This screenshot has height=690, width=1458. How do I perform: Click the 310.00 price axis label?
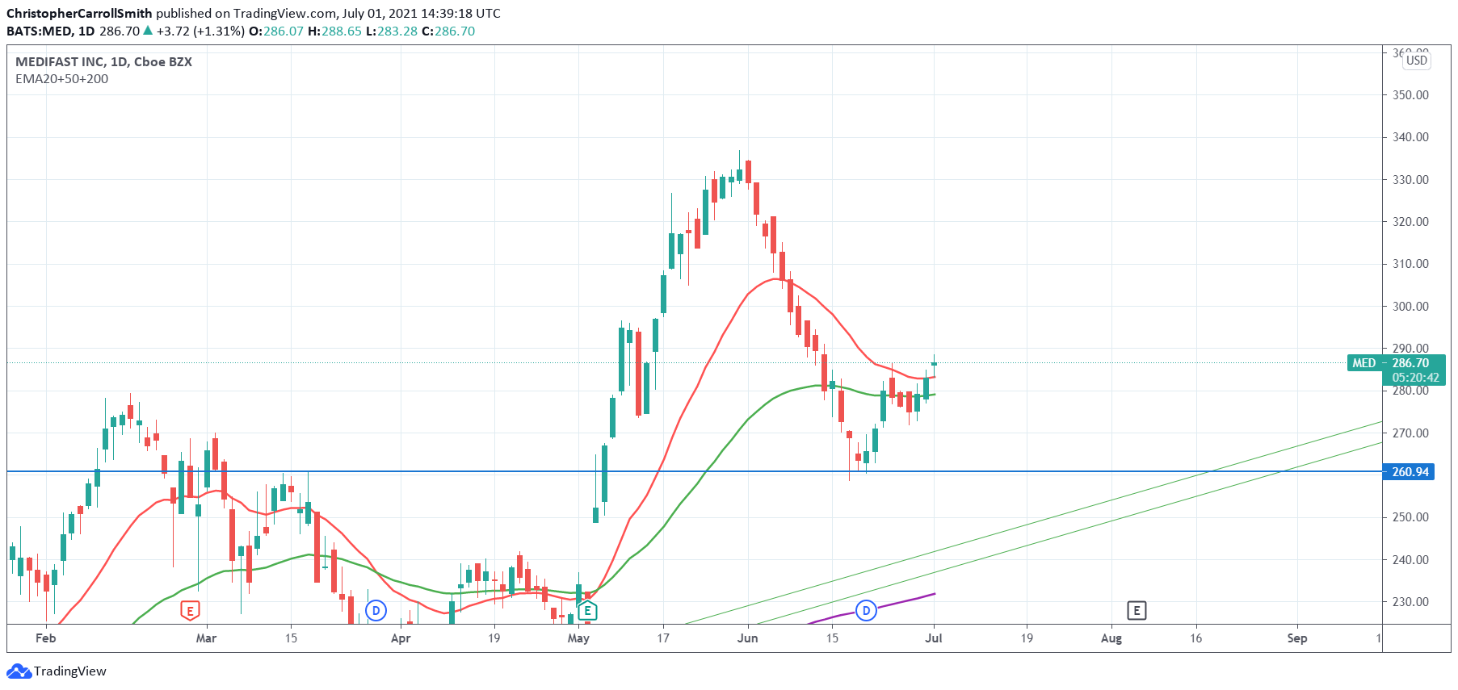click(x=1410, y=264)
